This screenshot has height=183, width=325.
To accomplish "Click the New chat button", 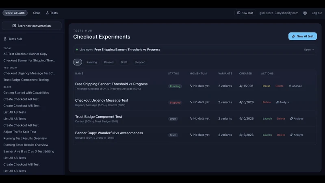I will coord(245,13).
